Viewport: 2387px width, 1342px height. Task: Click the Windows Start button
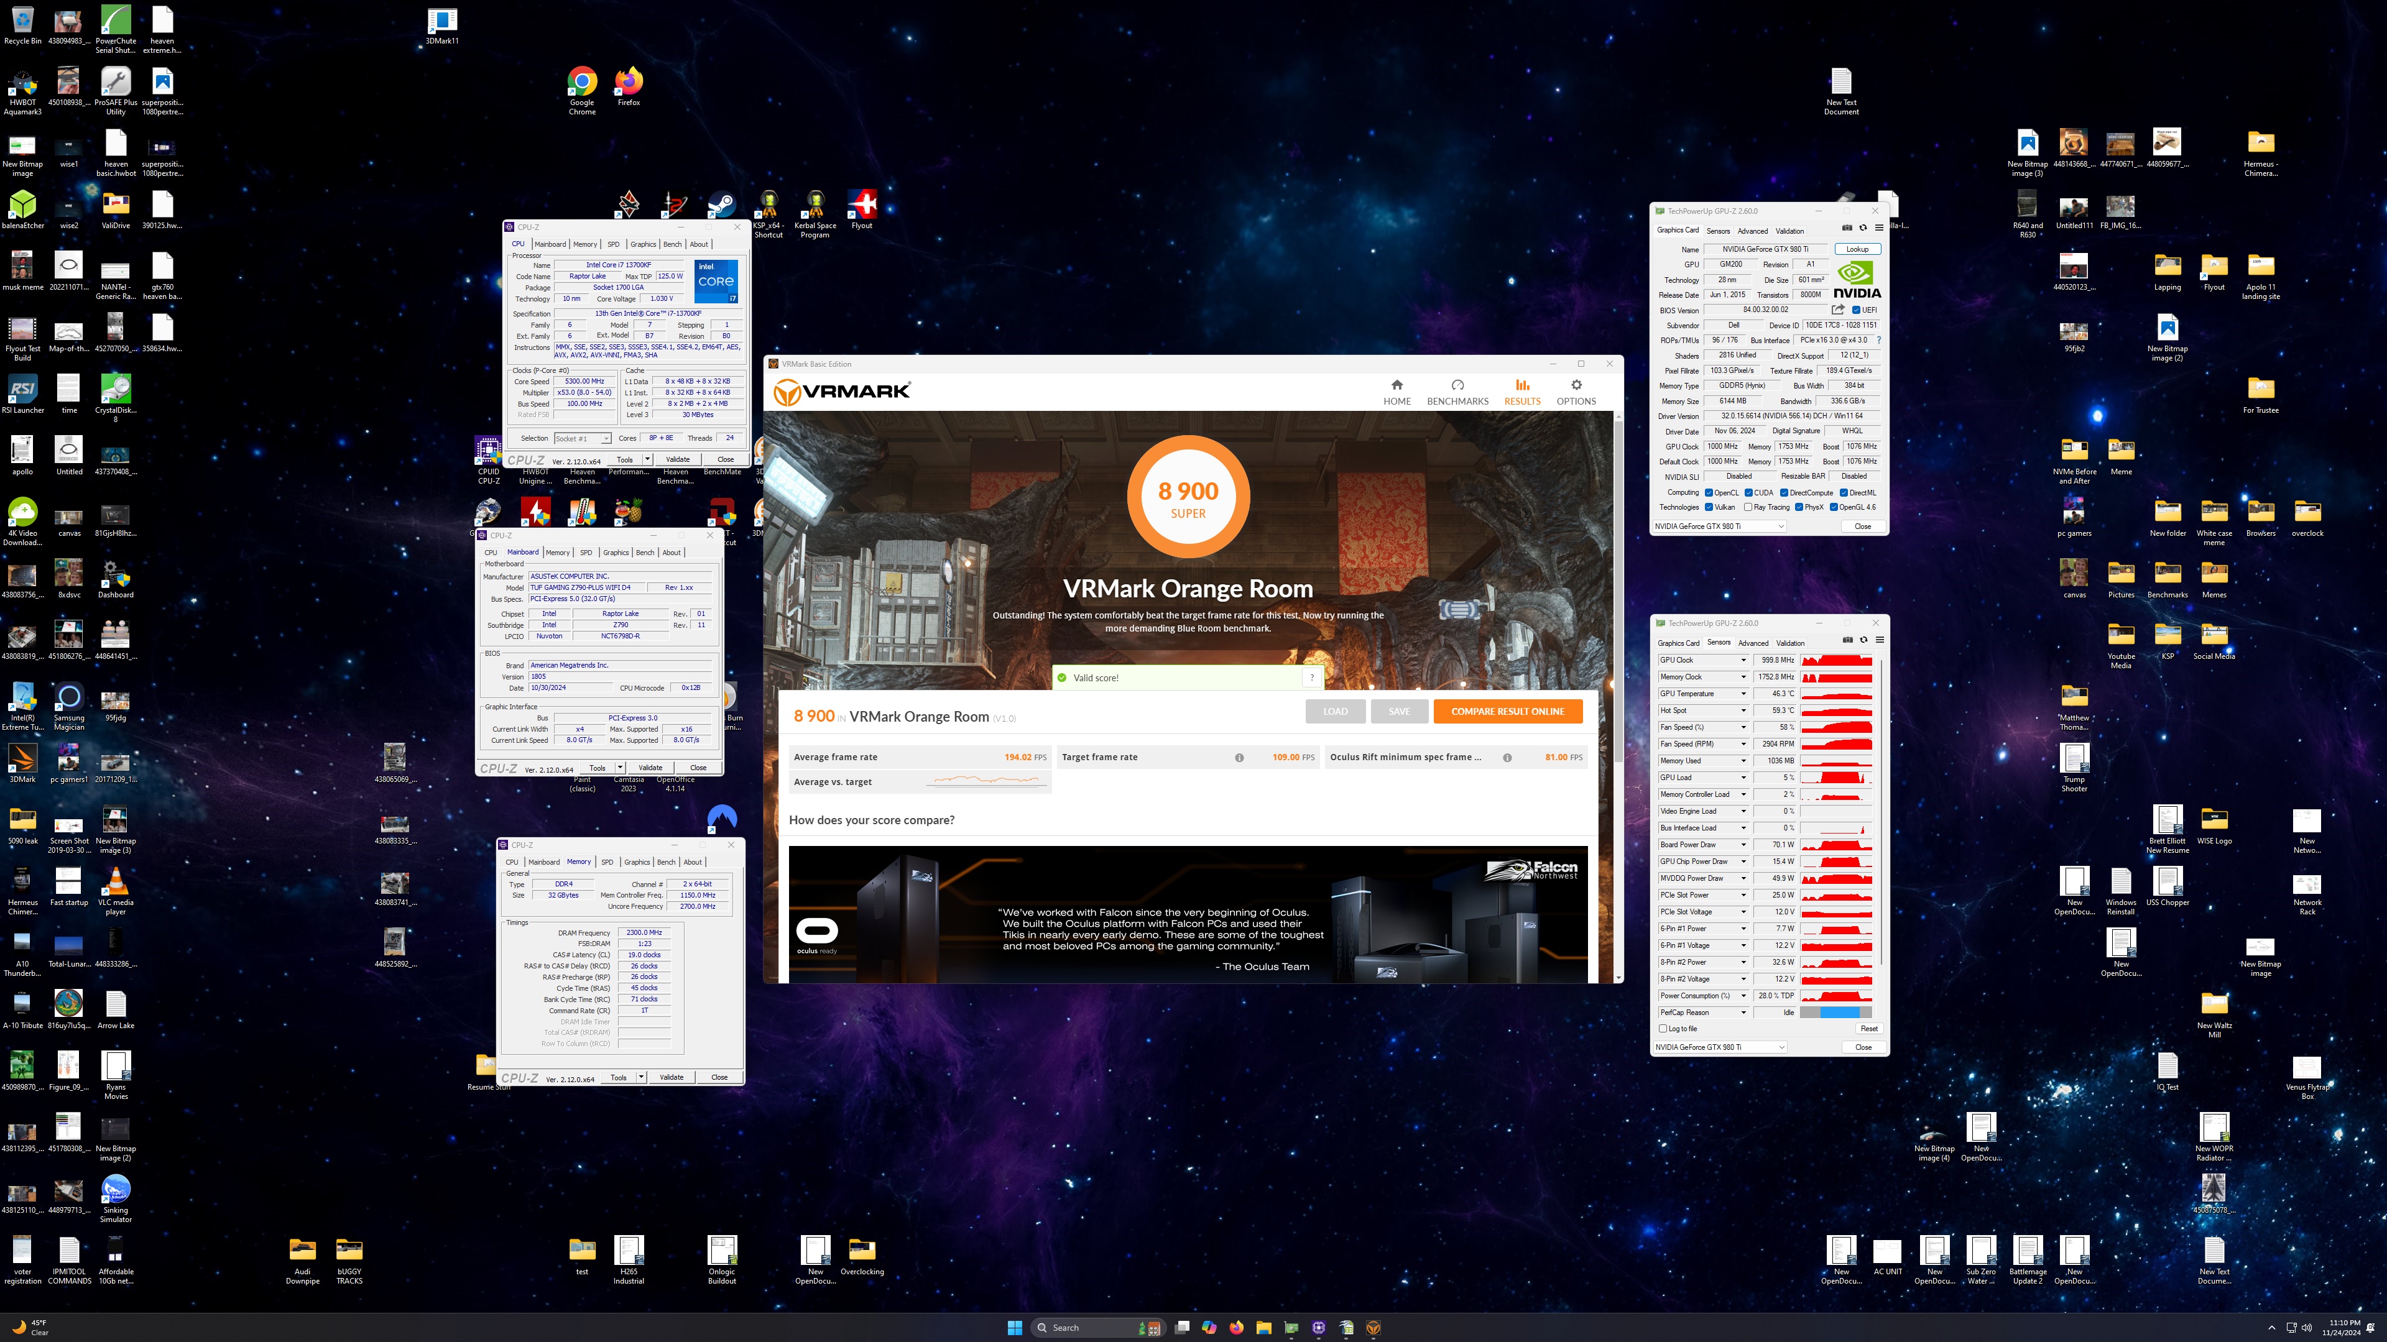[1015, 1327]
